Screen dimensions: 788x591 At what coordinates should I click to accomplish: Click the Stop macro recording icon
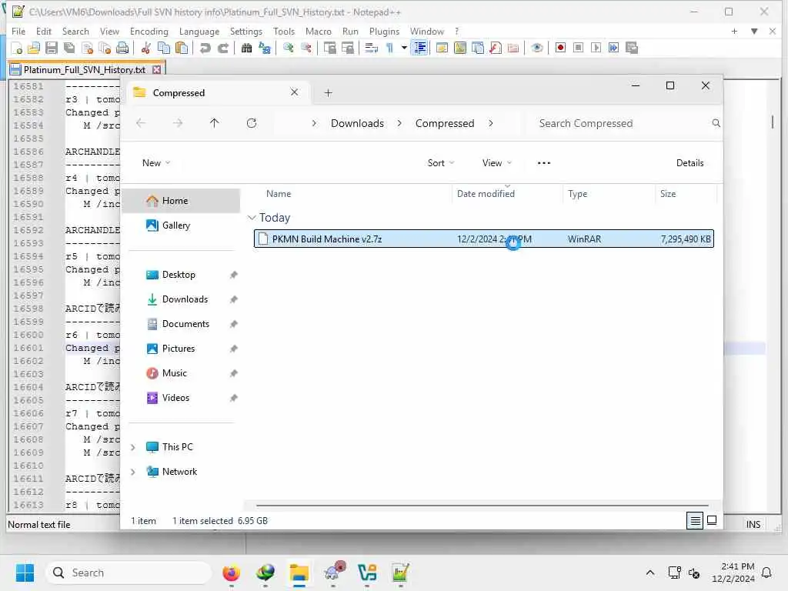(579, 48)
